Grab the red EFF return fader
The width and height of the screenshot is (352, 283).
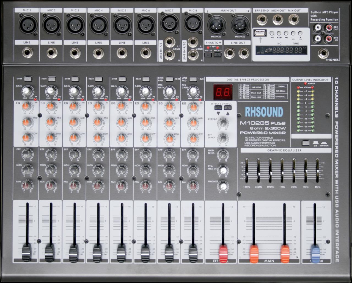223,253
